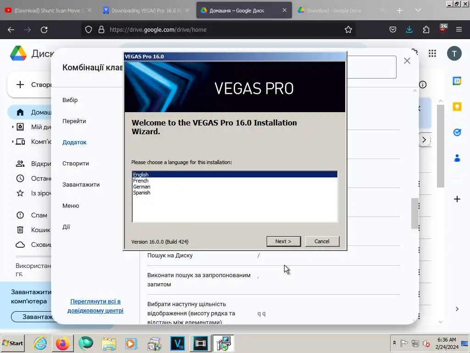
Task: Open Firefox downloads panel
Action: [409, 29]
